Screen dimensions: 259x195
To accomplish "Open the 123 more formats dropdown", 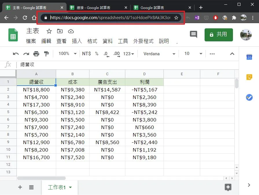I will point(128,54).
